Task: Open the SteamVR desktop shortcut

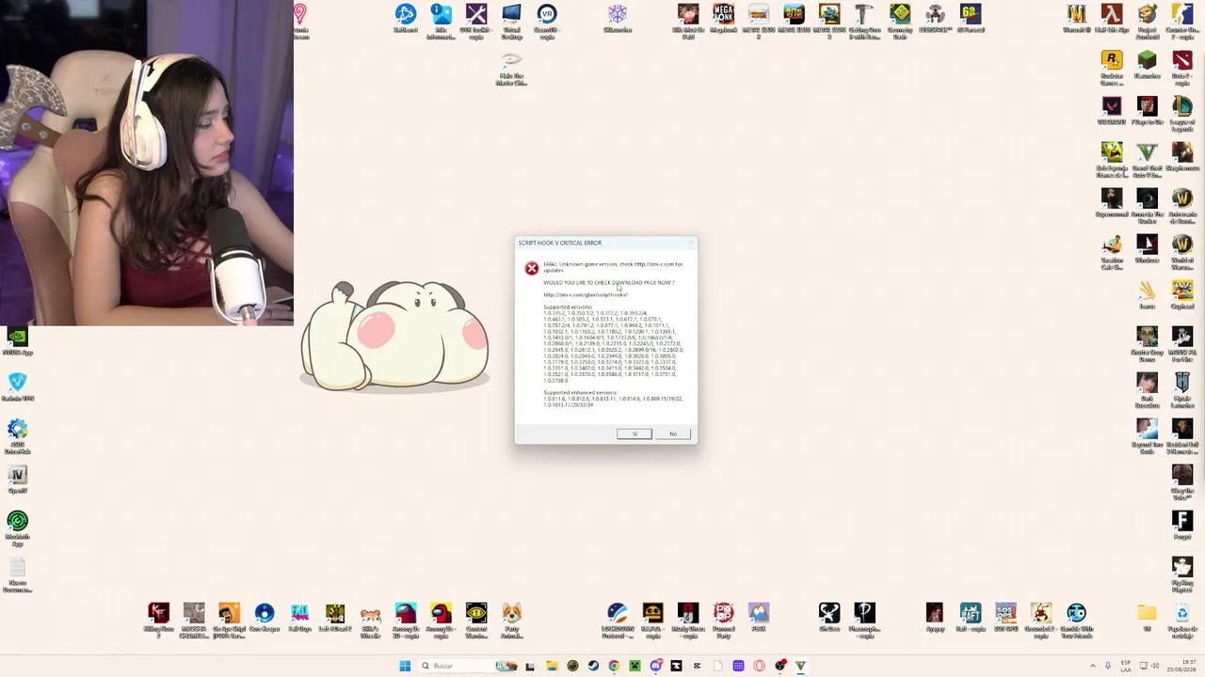Action: coord(547,20)
